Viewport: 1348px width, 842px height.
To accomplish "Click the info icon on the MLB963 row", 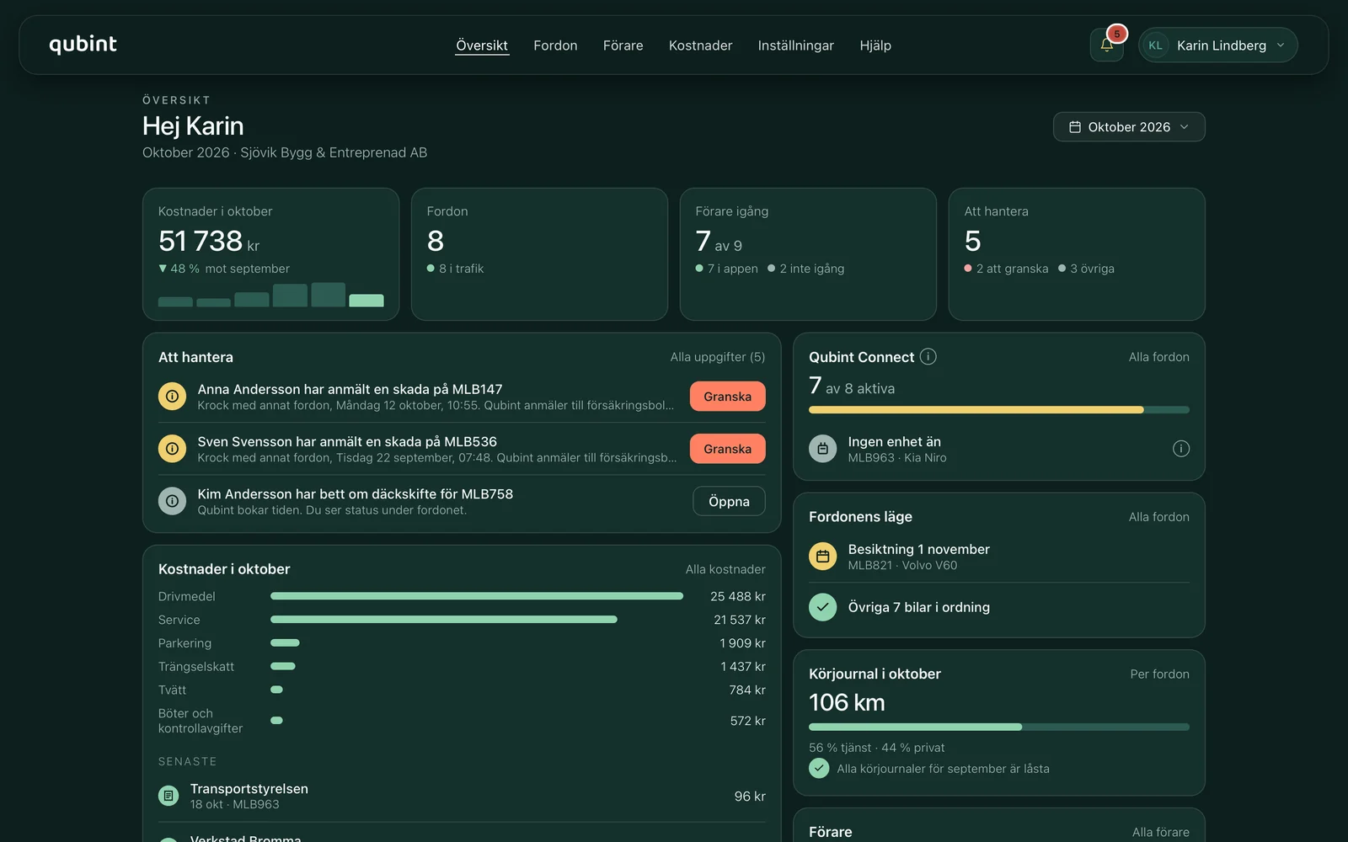I will point(1181,449).
